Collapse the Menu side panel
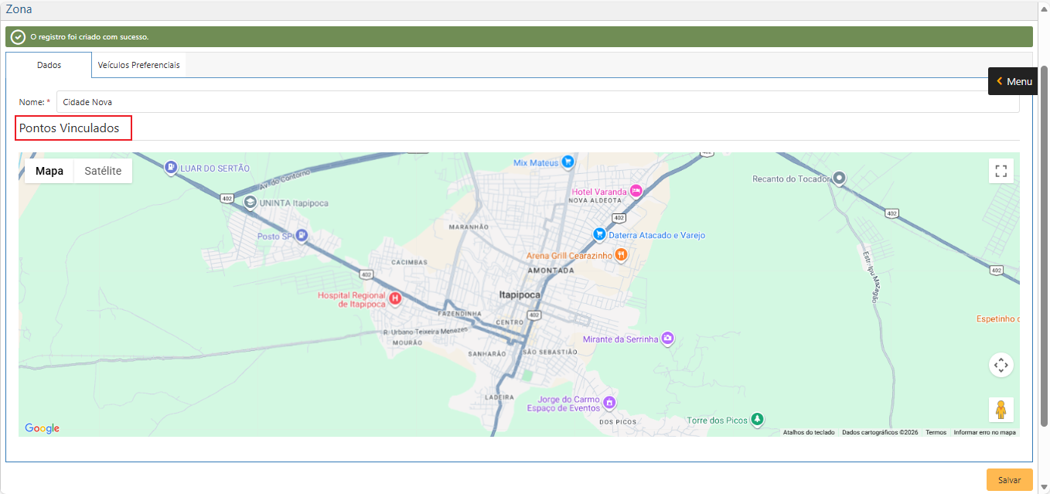1050x494 pixels. pos(1012,80)
